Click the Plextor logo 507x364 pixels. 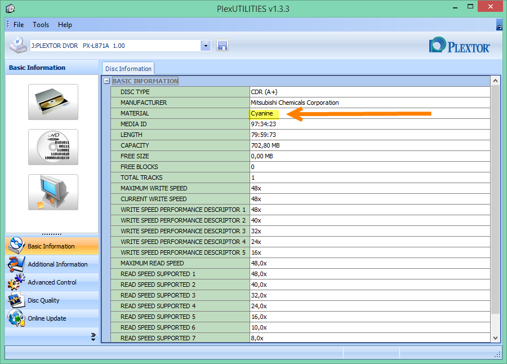pos(459,45)
